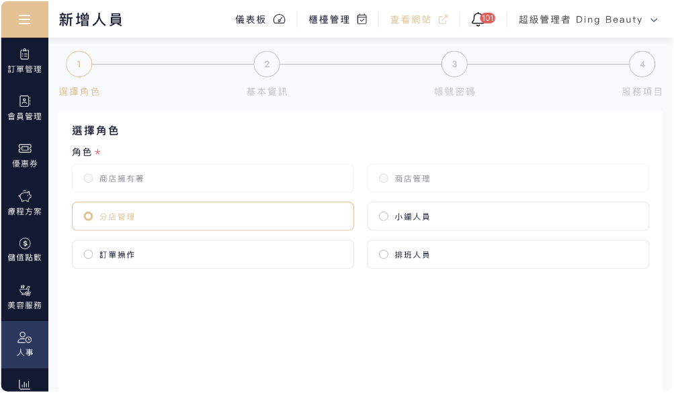Click the 儀表板 dashboard link text
This screenshot has height=393, width=674.
(x=251, y=19)
